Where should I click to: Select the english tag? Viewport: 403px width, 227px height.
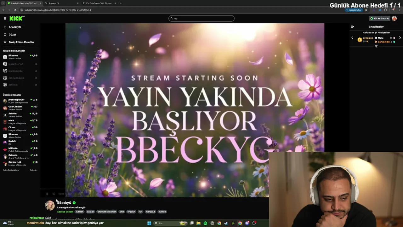(131, 212)
